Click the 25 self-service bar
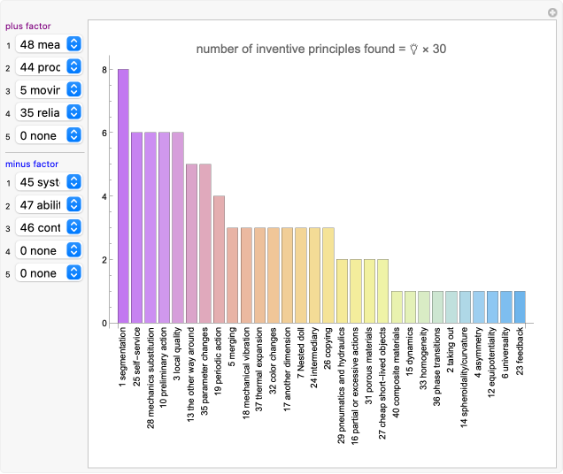 tap(137, 228)
